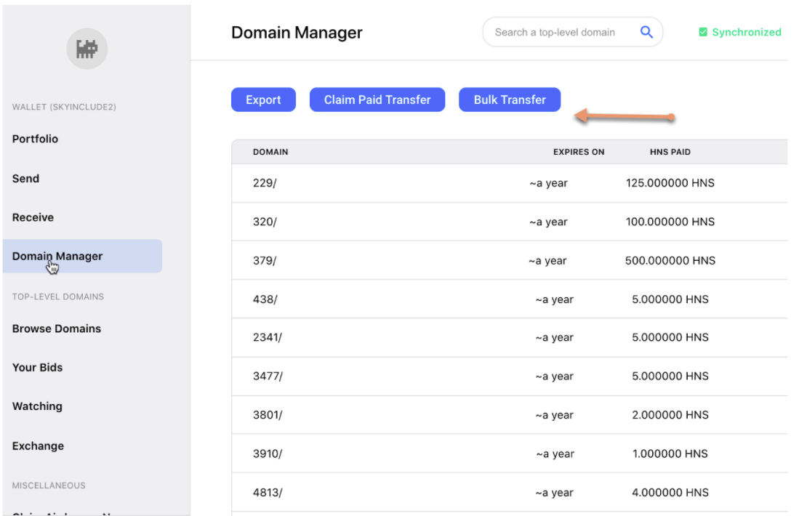Go to the Exchange page

click(36, 446)
